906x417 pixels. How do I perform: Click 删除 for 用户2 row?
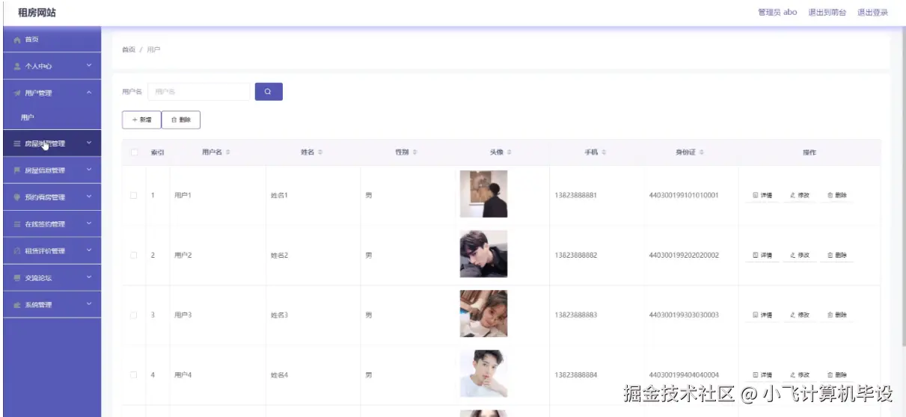pyautogui.click(x=837, y=255)
